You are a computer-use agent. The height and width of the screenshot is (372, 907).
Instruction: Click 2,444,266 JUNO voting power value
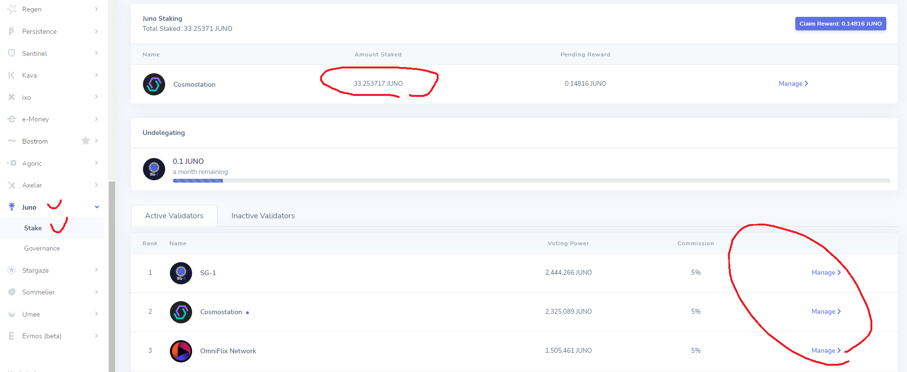(569, 272)
